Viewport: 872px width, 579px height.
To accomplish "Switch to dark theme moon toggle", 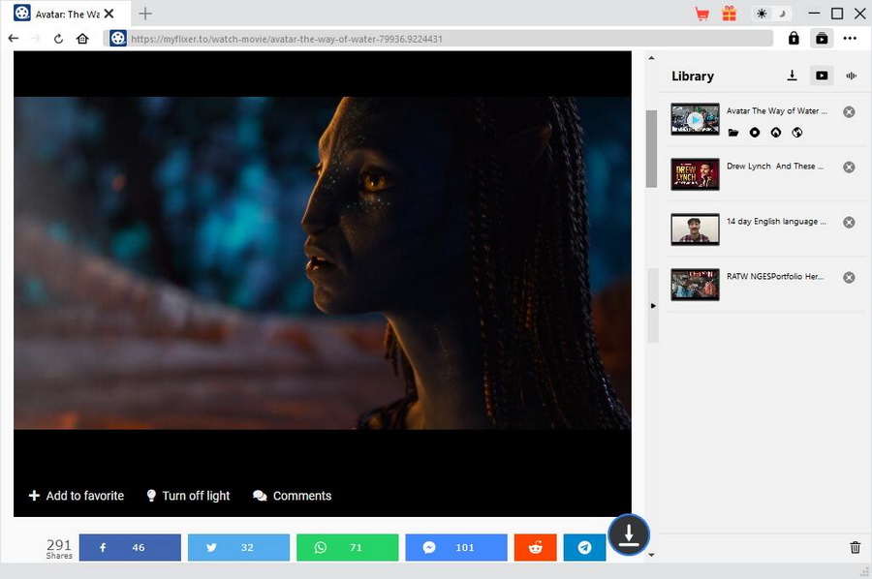I will pos(783,14).
